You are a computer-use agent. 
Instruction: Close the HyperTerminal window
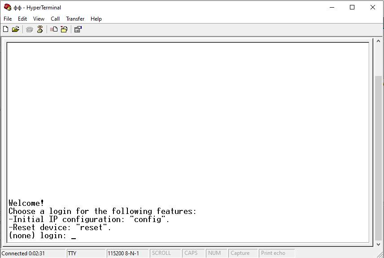pos(373,7)
